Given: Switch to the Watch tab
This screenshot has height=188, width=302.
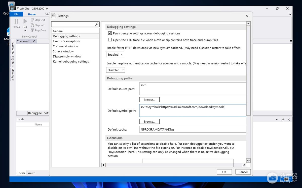Looking at the screenshot, I should click(31, 173).
